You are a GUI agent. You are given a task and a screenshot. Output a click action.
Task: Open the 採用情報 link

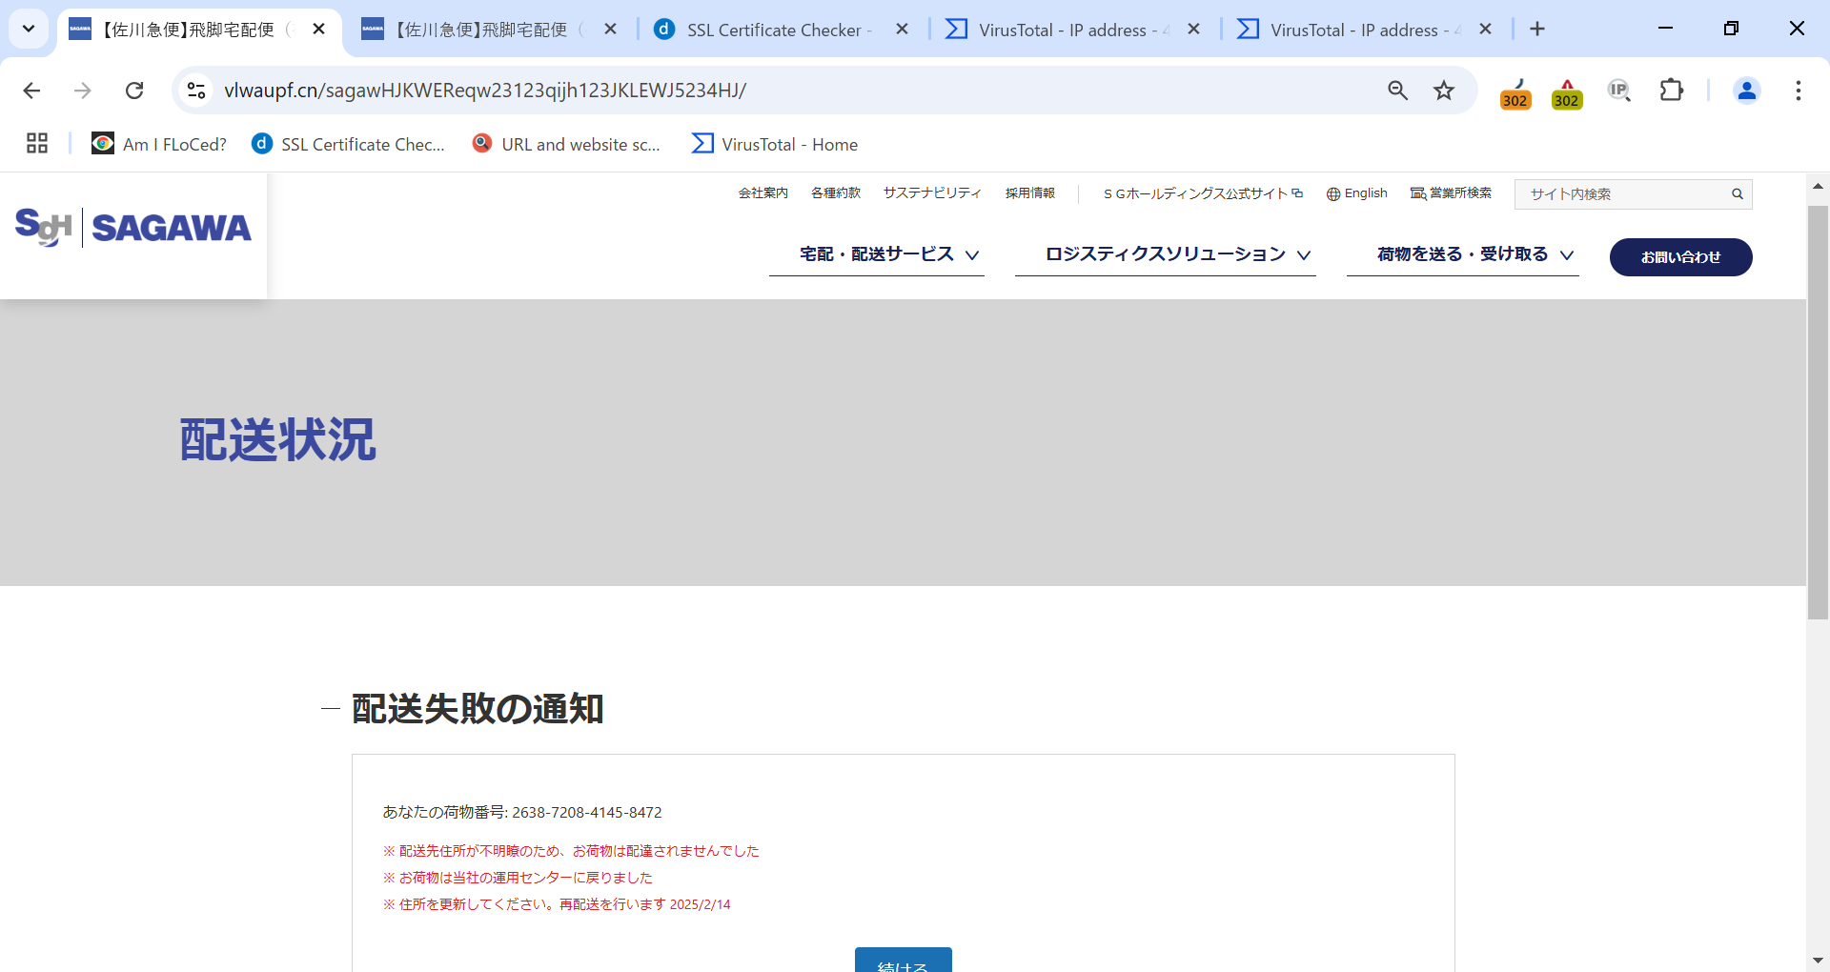(1030, 193)
